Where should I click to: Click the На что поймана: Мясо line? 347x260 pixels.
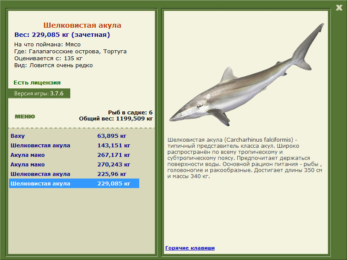tap(47, 45)
